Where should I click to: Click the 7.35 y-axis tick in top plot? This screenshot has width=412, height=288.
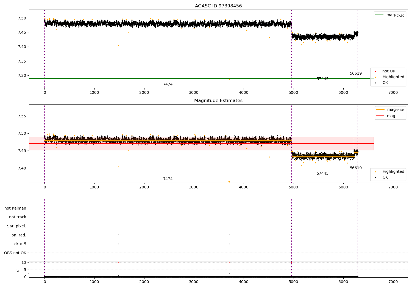(x=22, y=61)
